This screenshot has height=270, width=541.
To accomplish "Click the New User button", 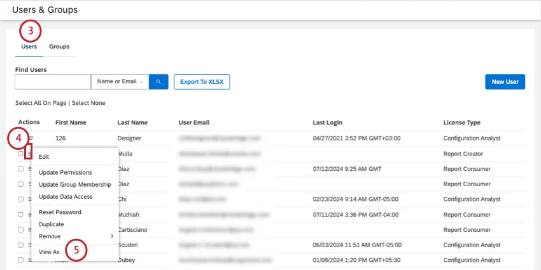I will click(505, 82).
